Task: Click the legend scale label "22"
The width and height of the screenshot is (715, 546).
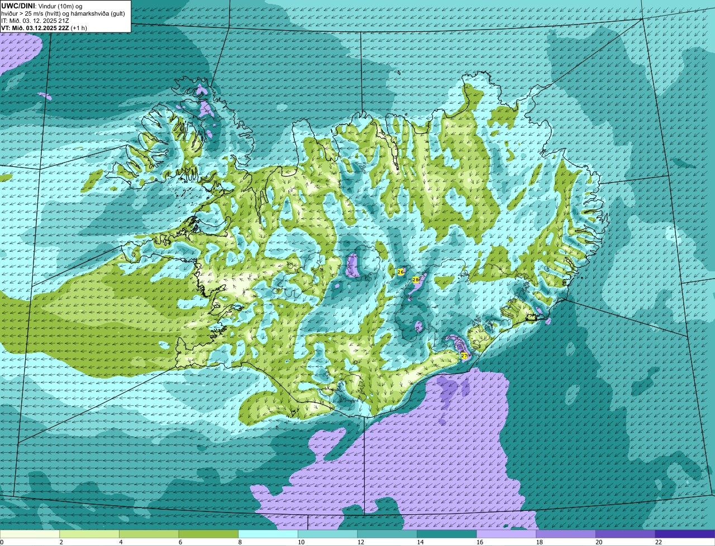Action: (659, 542)
